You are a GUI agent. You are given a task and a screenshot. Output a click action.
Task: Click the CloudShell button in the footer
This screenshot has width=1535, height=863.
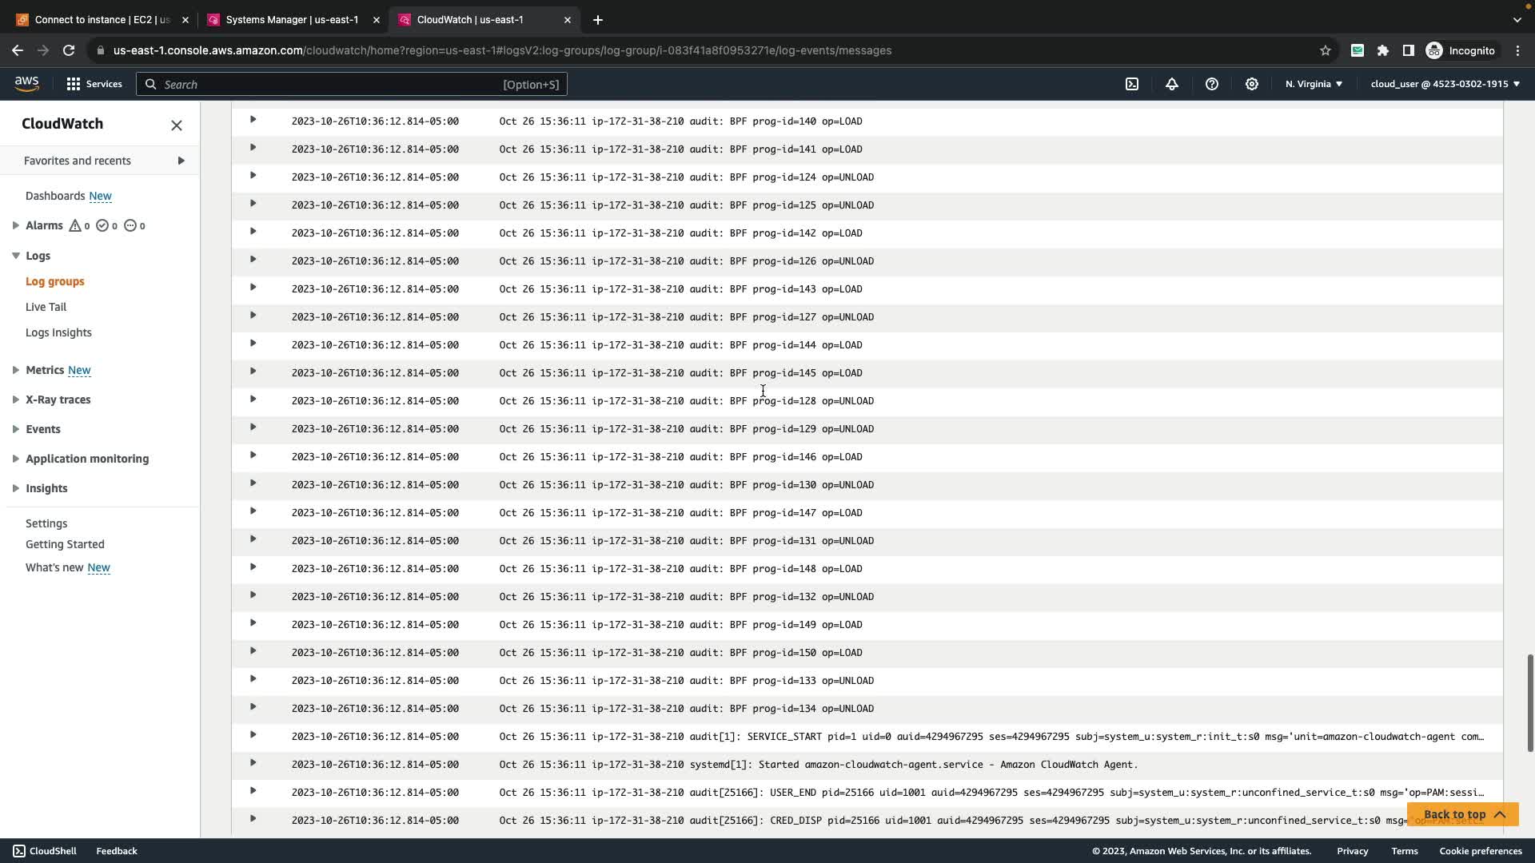[45, 851]
